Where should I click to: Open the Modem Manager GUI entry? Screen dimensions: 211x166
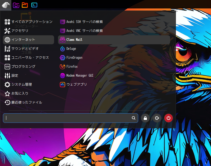click(114, 76)
